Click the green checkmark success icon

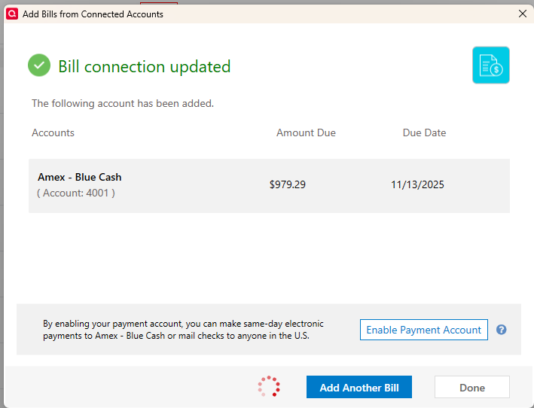click(x=39, y=65)
